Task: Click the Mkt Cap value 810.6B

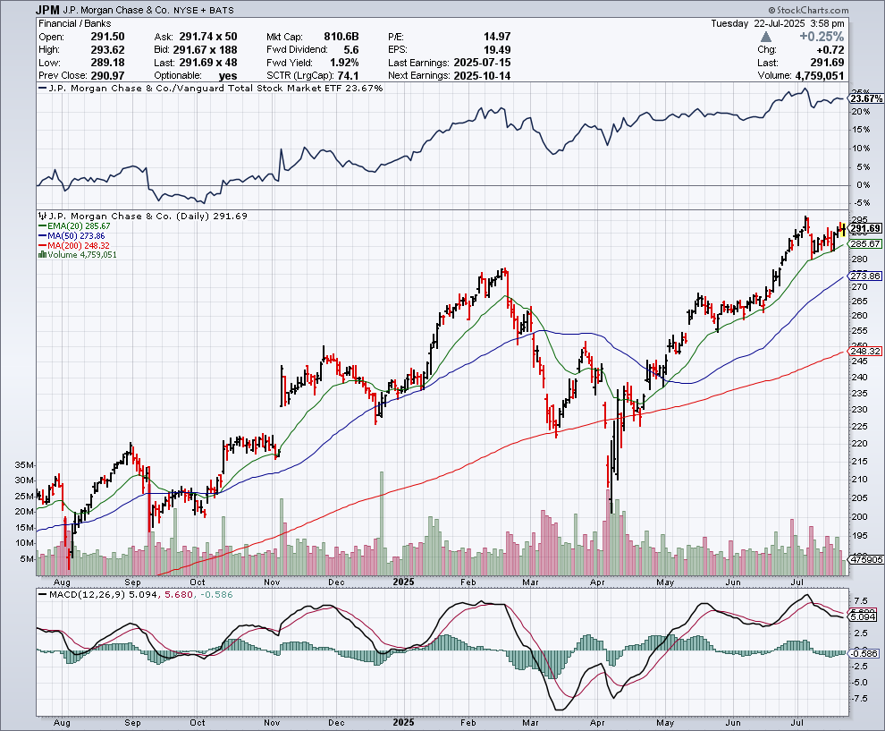Action: (x=341, y=37)
